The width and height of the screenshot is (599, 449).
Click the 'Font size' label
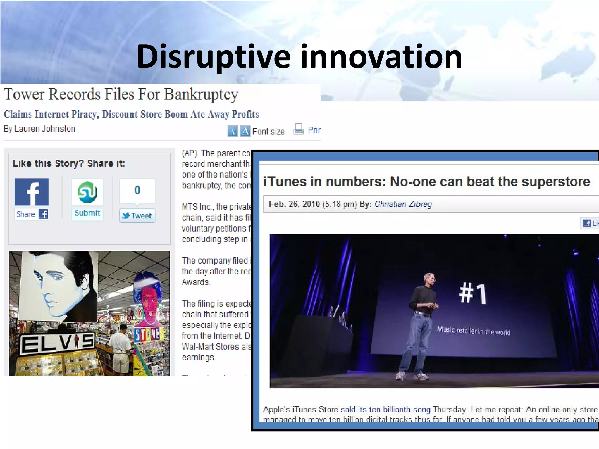[x=268, y=132]
